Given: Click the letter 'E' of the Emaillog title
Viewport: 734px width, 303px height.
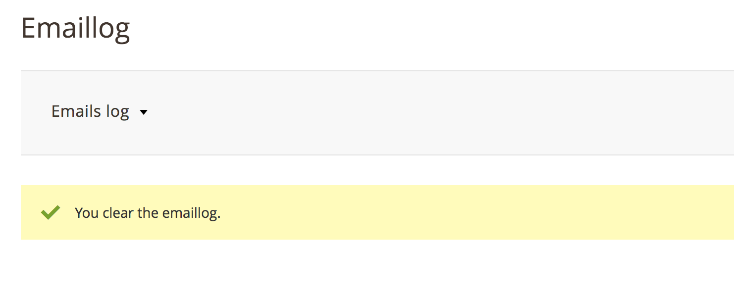Looking at the screenshot, I should coord(30,28).
